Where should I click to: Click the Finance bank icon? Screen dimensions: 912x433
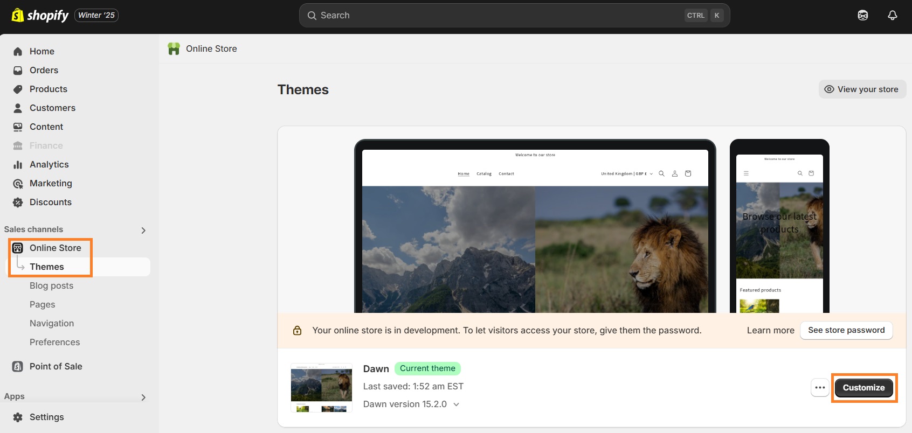[18, 146]
